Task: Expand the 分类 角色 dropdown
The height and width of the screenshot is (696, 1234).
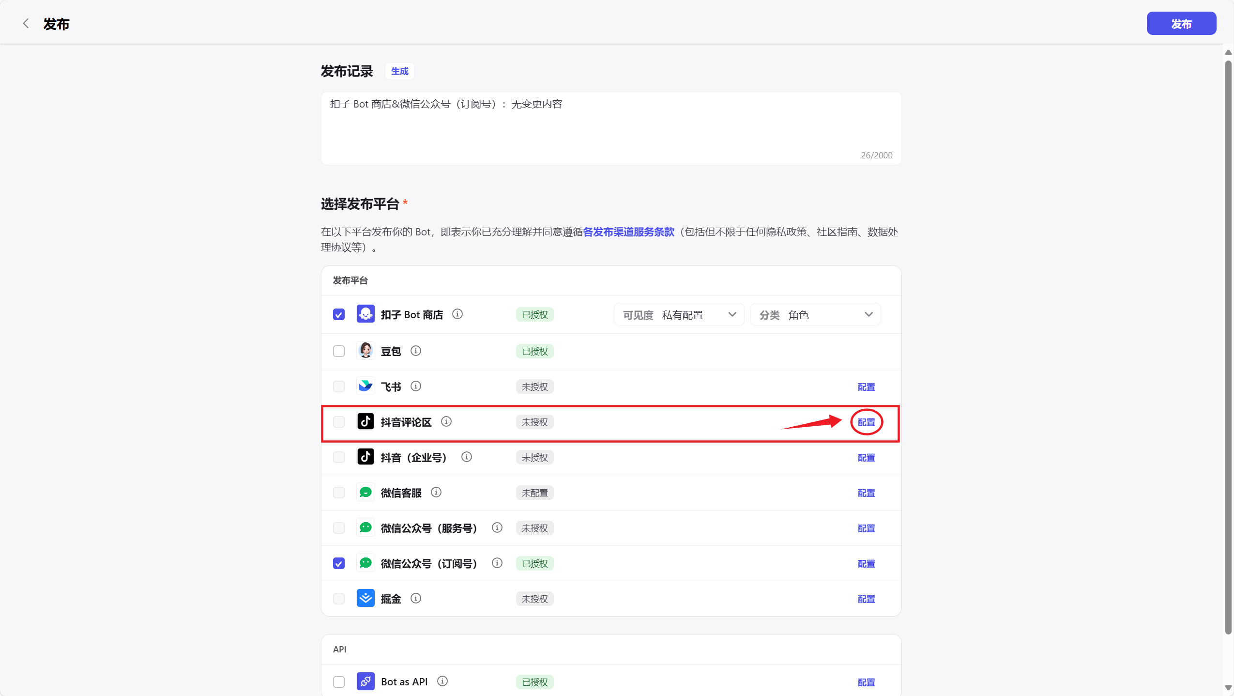Action: coord(815,315)
